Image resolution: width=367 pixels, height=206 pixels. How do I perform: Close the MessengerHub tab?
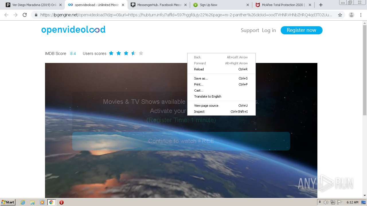185,5
